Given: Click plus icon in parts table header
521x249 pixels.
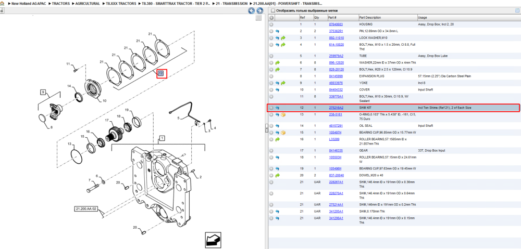Looking at the screenshot, I should point(271,18).
